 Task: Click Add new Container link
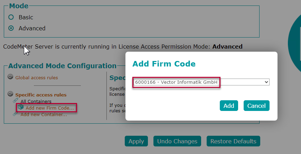point(44,114)
